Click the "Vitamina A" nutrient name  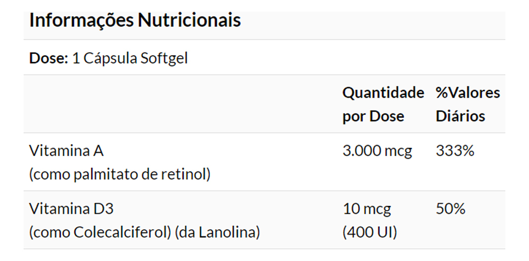click(x=66, y=151)
